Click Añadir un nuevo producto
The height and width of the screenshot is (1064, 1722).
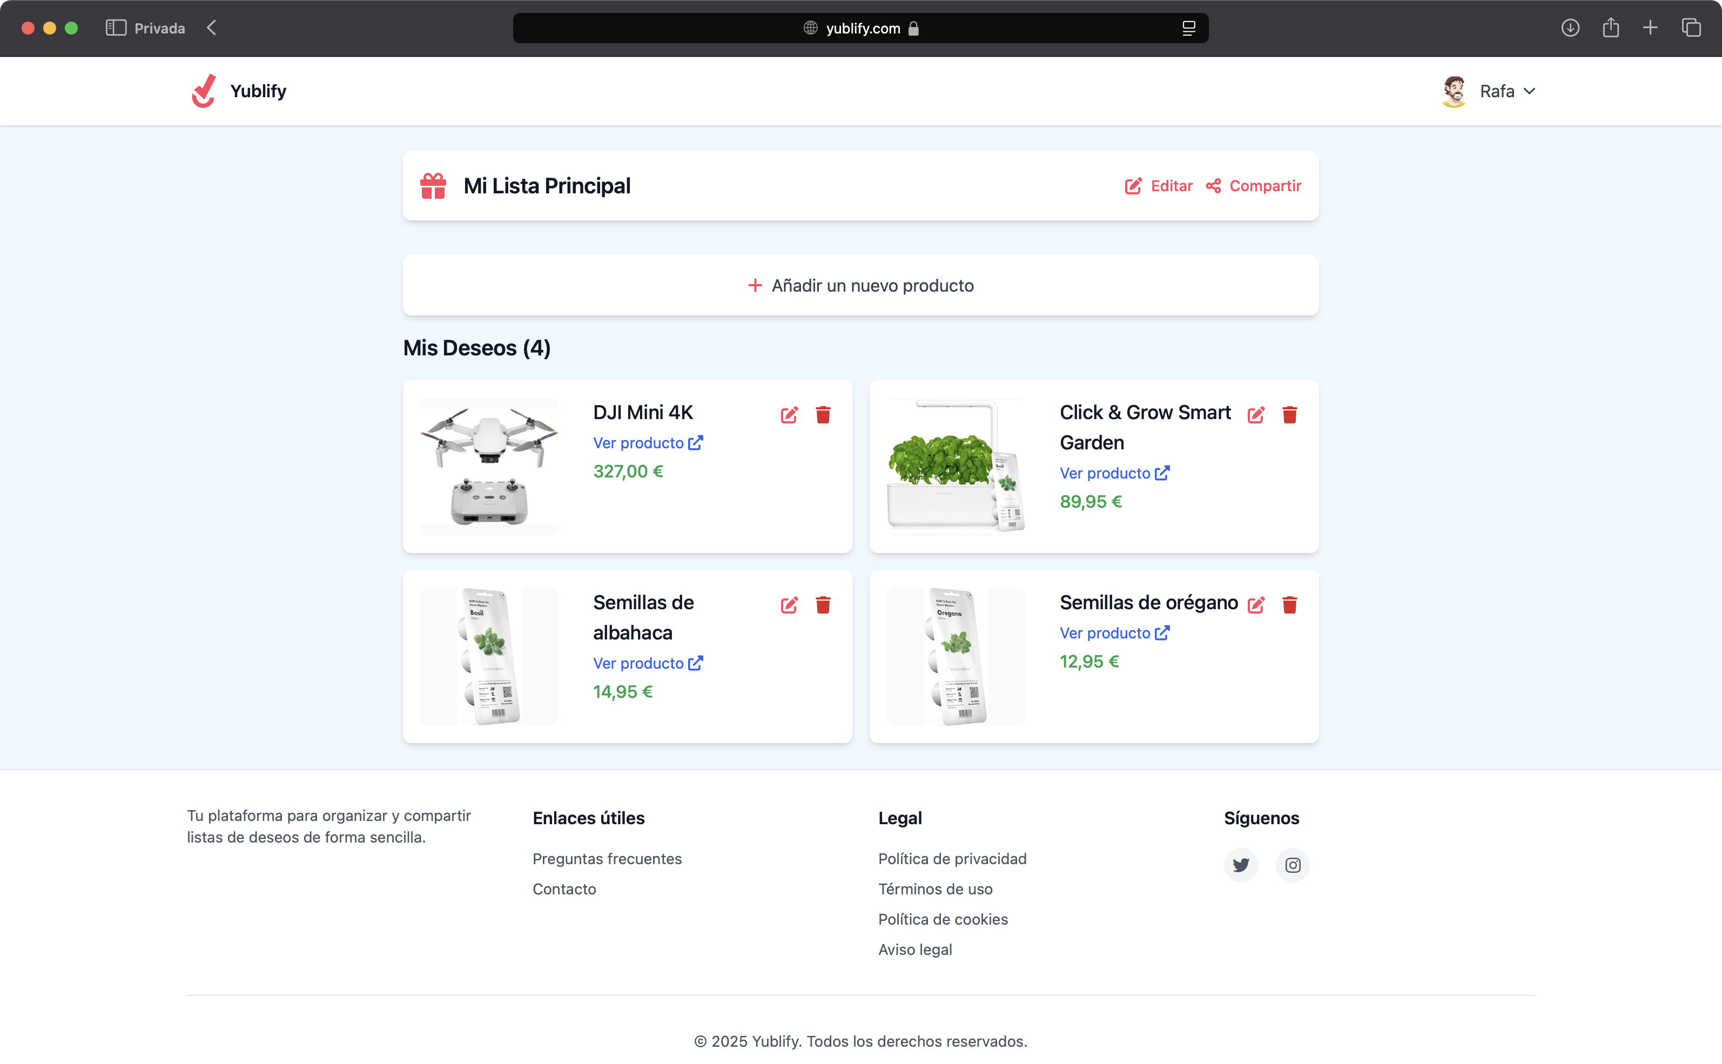coord(859,285)
